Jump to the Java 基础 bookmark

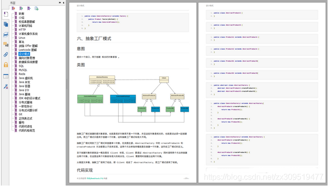click(x=24, y=94)
